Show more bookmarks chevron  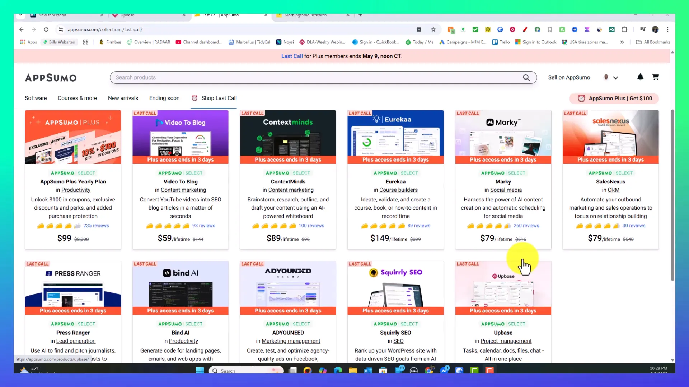pyautogui.click(x=622, y=42)
